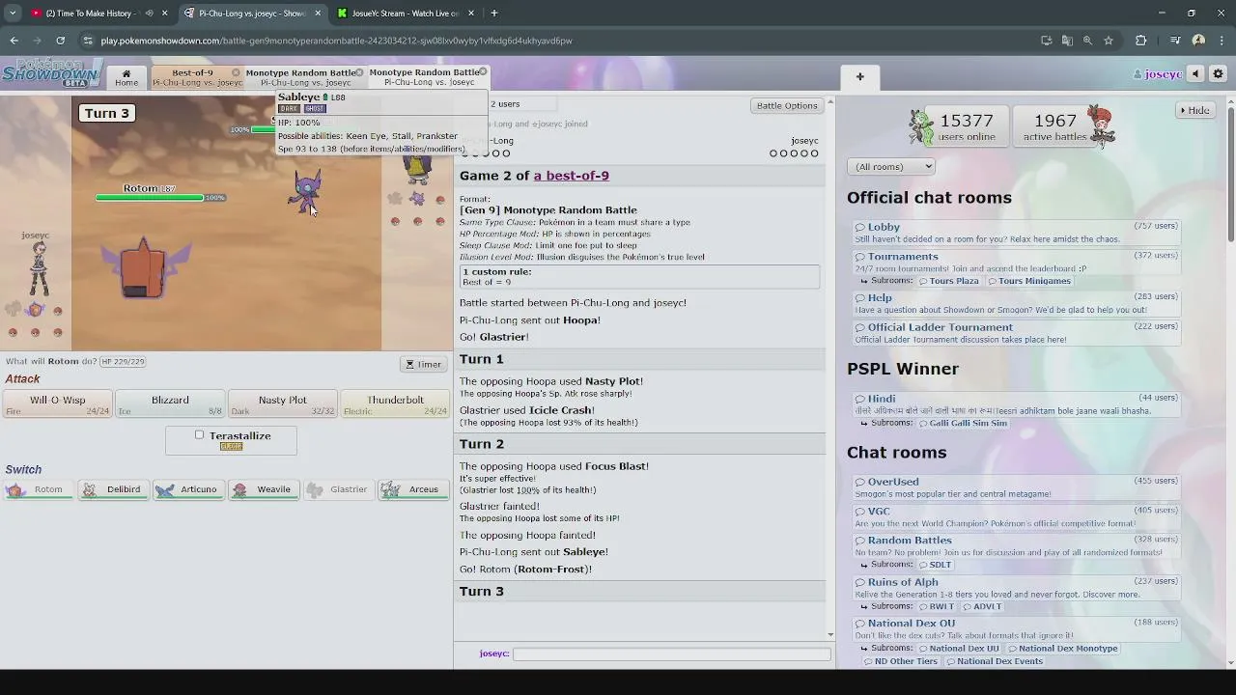Open a new browser tab
The image size is (1236, 695).
pos(493,13)
